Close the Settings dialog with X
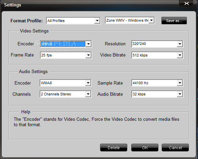The width and height of the screenshot is (198, 159). click(186, 3)
